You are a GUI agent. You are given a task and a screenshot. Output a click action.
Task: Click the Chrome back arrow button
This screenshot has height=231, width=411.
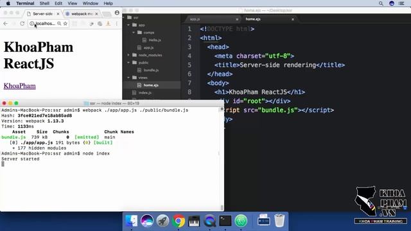pyautogui.click(x=6, y=24)
